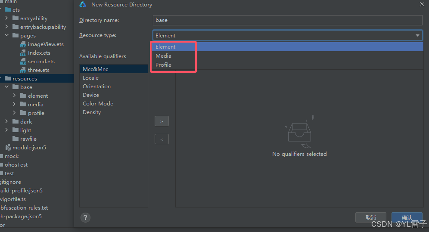Click the 取消 cancel button
This screenshot has width=429, height=232.
coord(371,217)
